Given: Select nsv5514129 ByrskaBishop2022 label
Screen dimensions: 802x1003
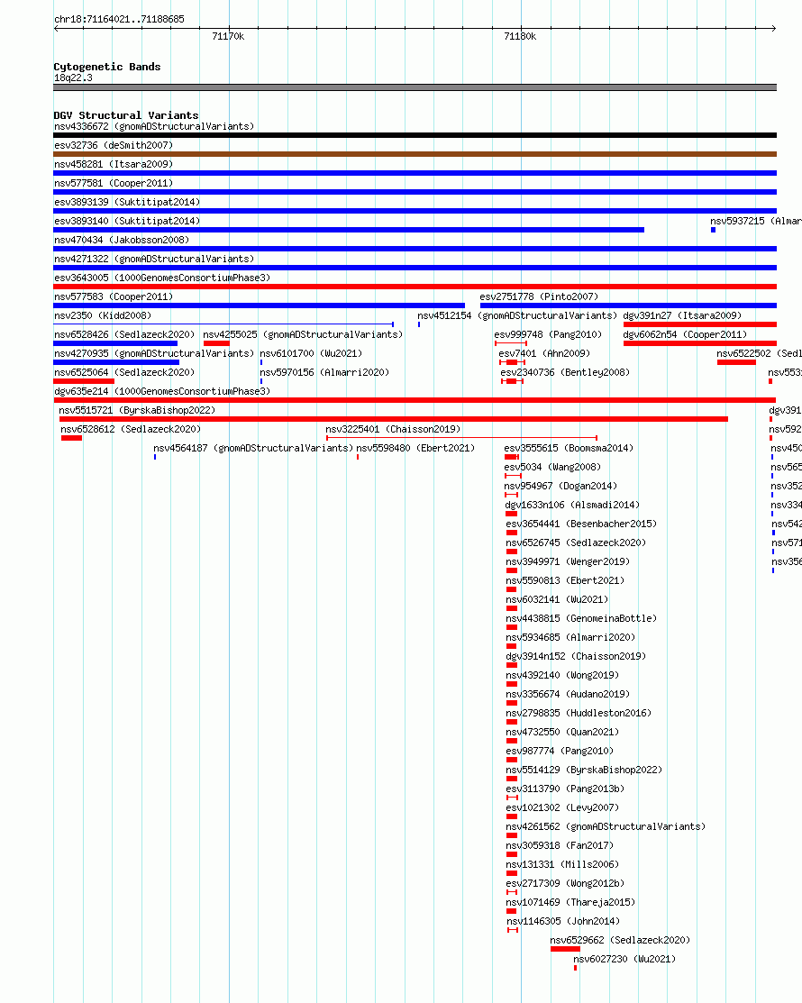Looking at the screenshot, I should 584,770.
